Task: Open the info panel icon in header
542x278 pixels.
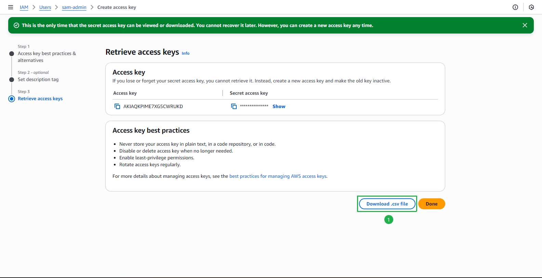Action: coord(515,7)
